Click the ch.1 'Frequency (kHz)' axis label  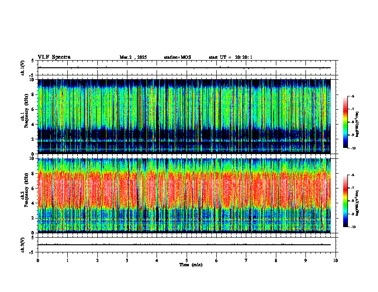[x=26, y=111]
